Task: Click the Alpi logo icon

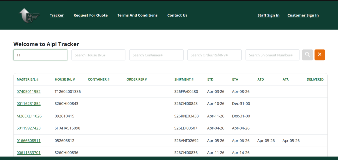Action: click(x=29, y=15)
